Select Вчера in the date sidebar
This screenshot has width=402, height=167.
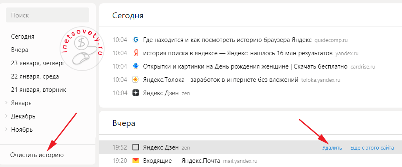coord(20,50)
